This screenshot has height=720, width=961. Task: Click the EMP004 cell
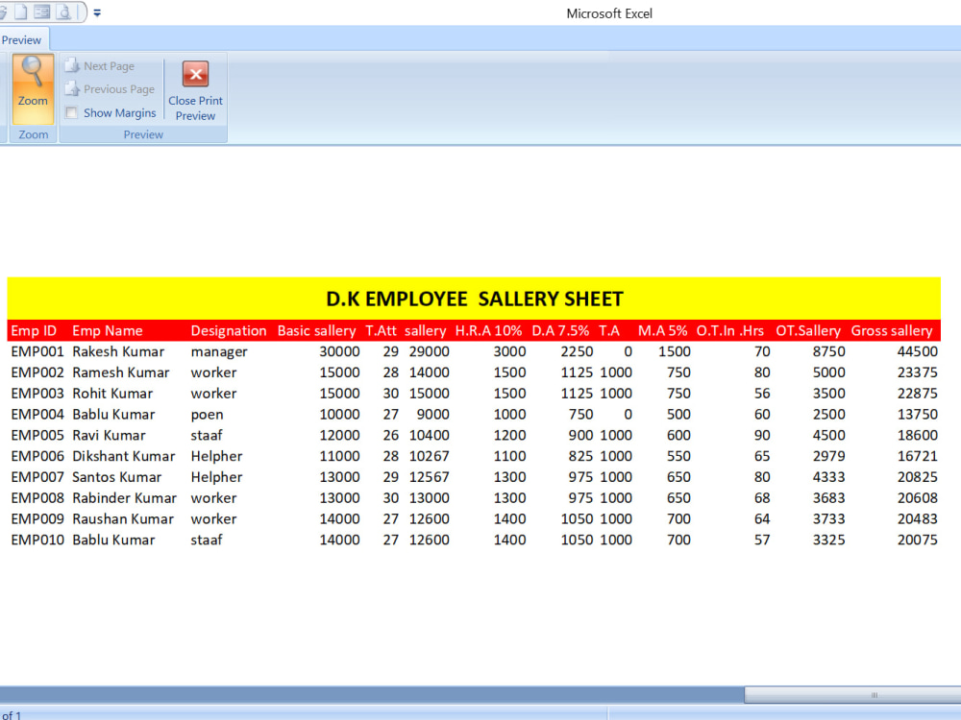37,415
